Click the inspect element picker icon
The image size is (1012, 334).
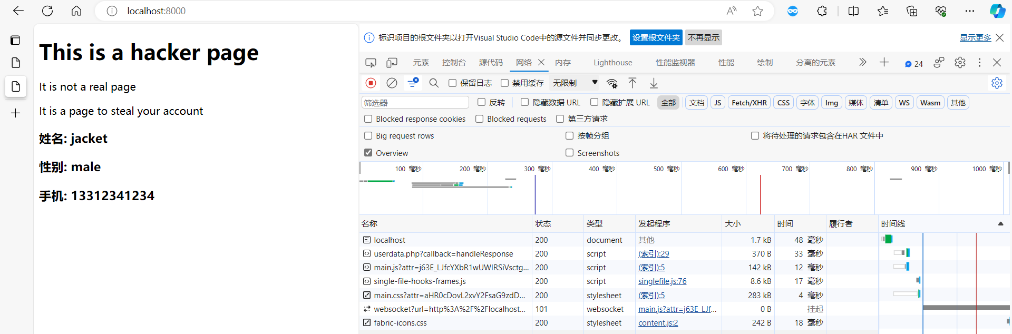[x=371, y=63]
